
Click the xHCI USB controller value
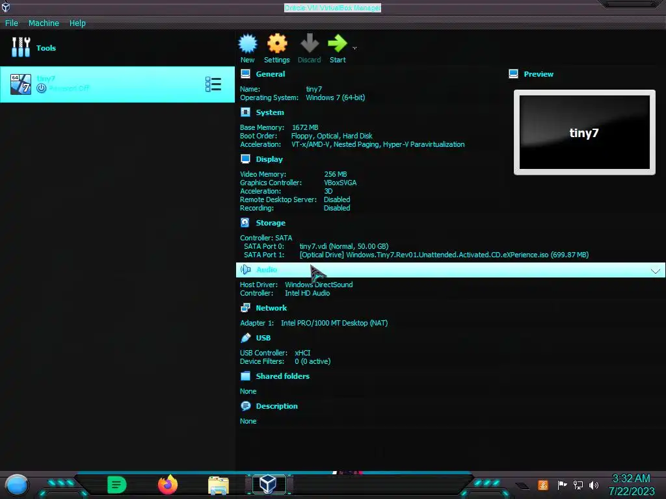pyautogui.click(x=302, y=353)
